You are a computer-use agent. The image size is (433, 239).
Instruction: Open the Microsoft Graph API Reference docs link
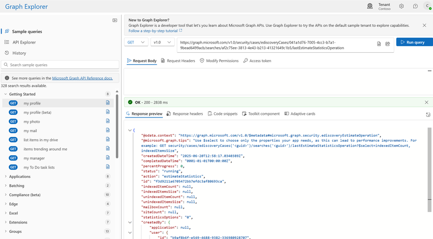click(82, 78)
